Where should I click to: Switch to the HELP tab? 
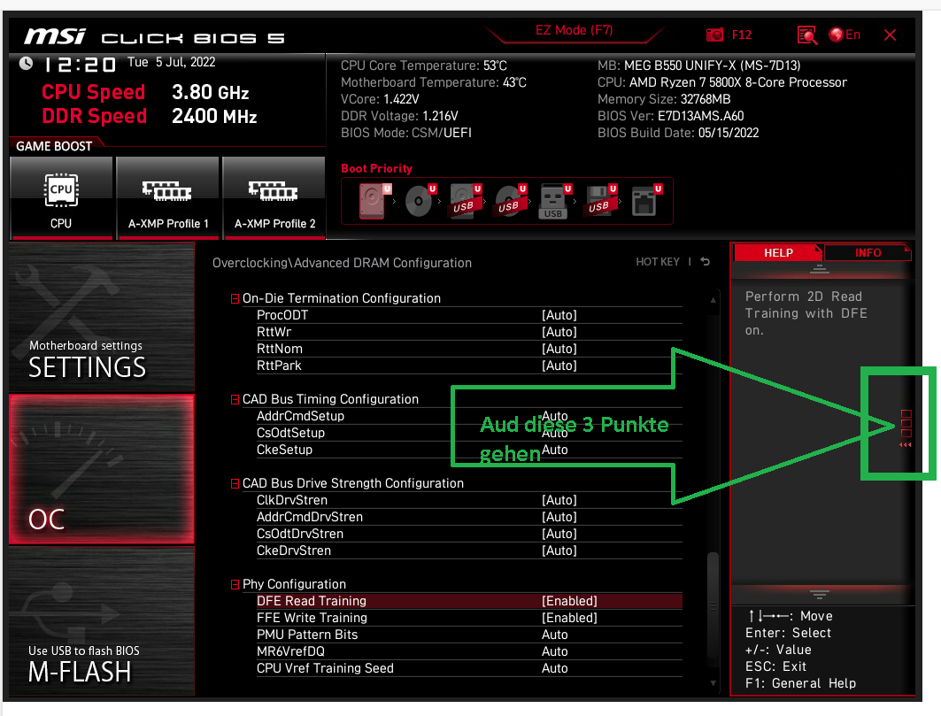pyautogui.click(x=778, y=252)
